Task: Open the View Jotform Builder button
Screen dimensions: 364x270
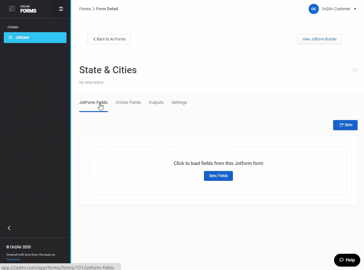Action: tap(319, 39)
